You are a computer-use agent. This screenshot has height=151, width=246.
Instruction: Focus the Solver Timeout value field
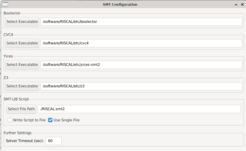[53, 141]
